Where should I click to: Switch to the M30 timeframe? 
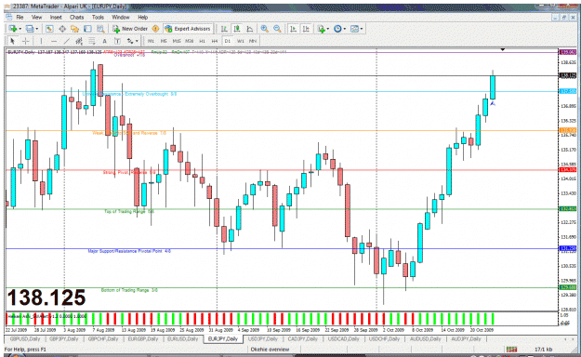(x=190, y=41)
